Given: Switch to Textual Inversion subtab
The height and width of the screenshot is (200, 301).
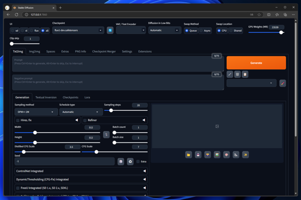Looking at the screenshot, I should point(46,97).
